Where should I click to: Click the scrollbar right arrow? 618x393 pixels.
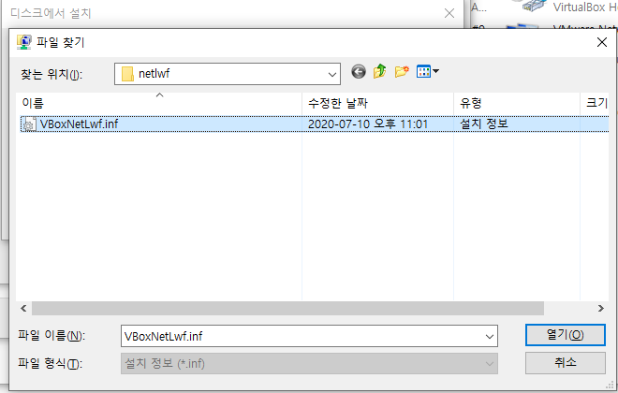[600, 309]
